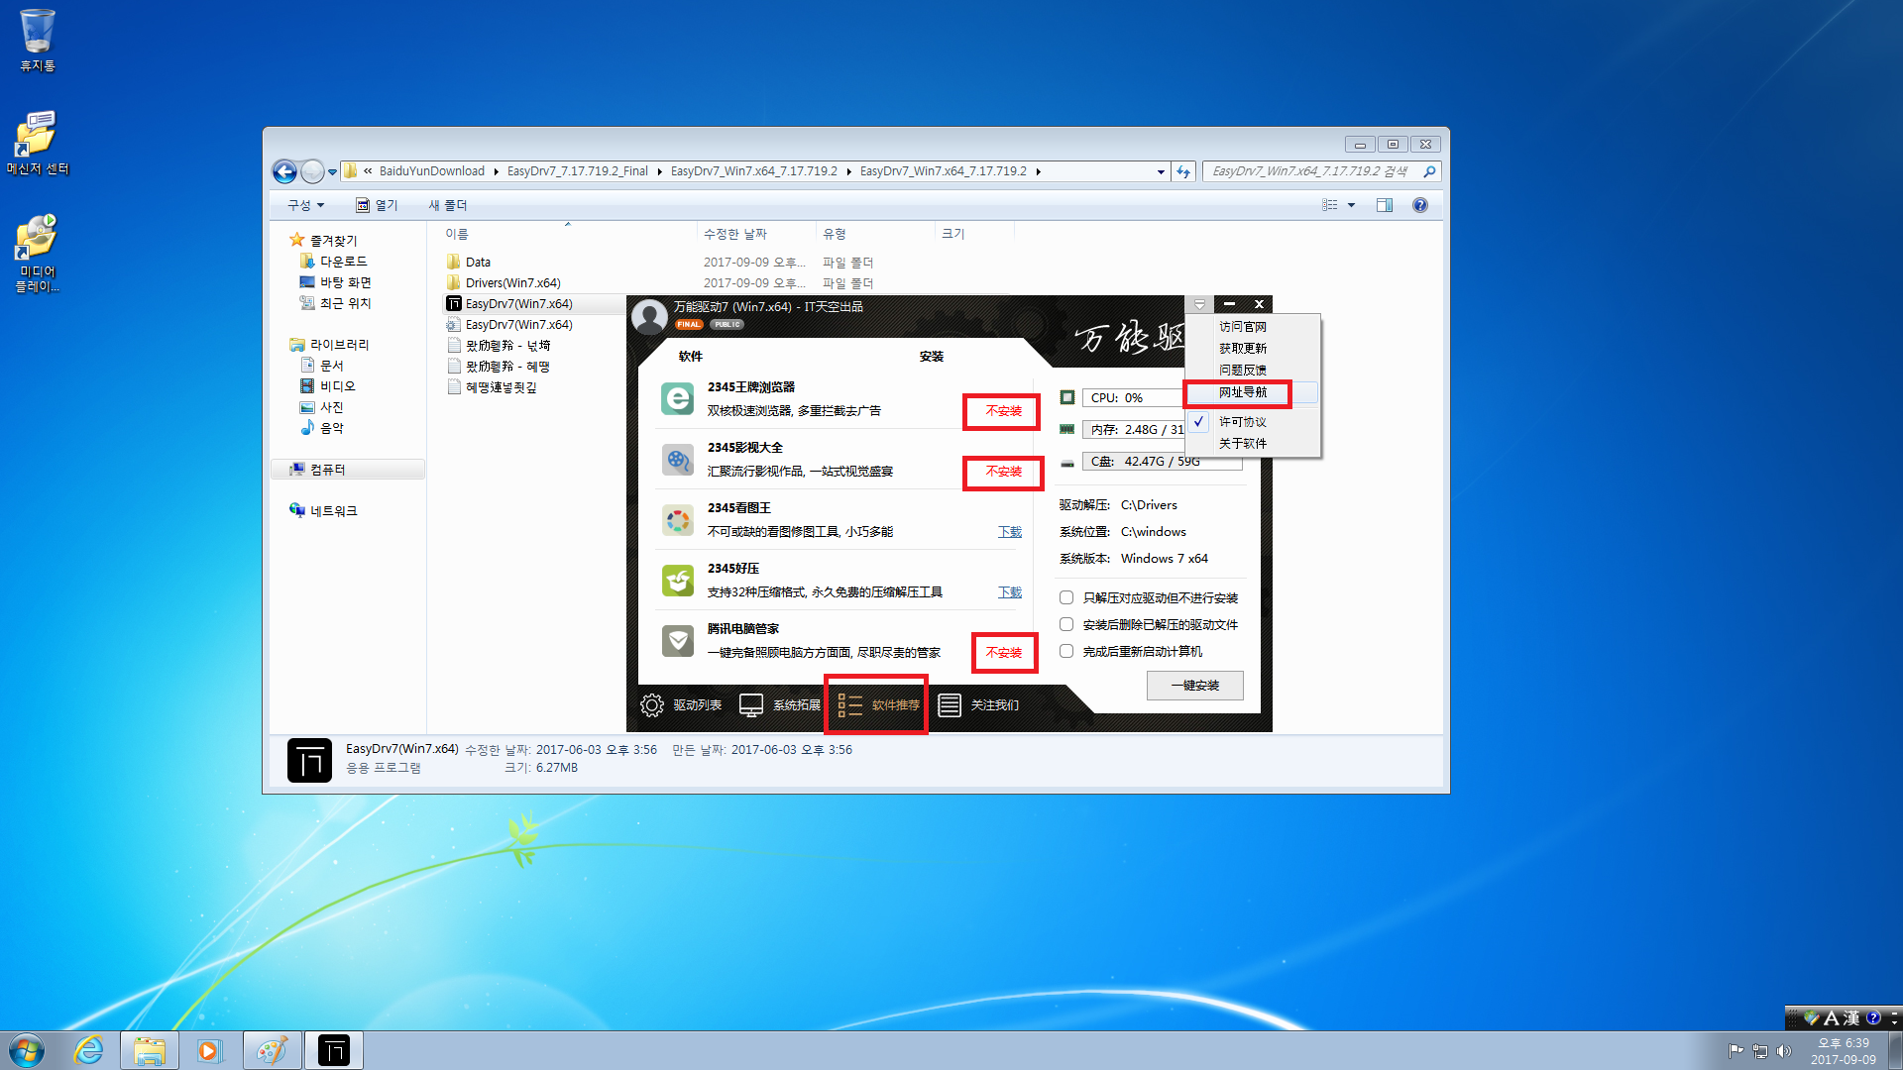Toggle the 不安装 option for 2345影视大全
This screenshot has width=1903, height=1070.
coord(1003,472)
